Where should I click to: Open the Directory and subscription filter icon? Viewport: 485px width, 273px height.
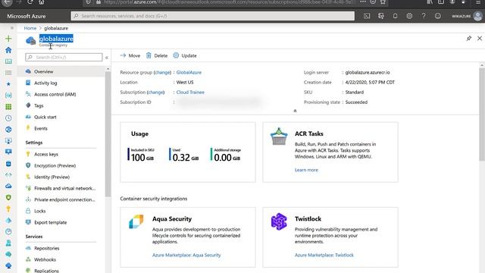(x=380, y=16)
